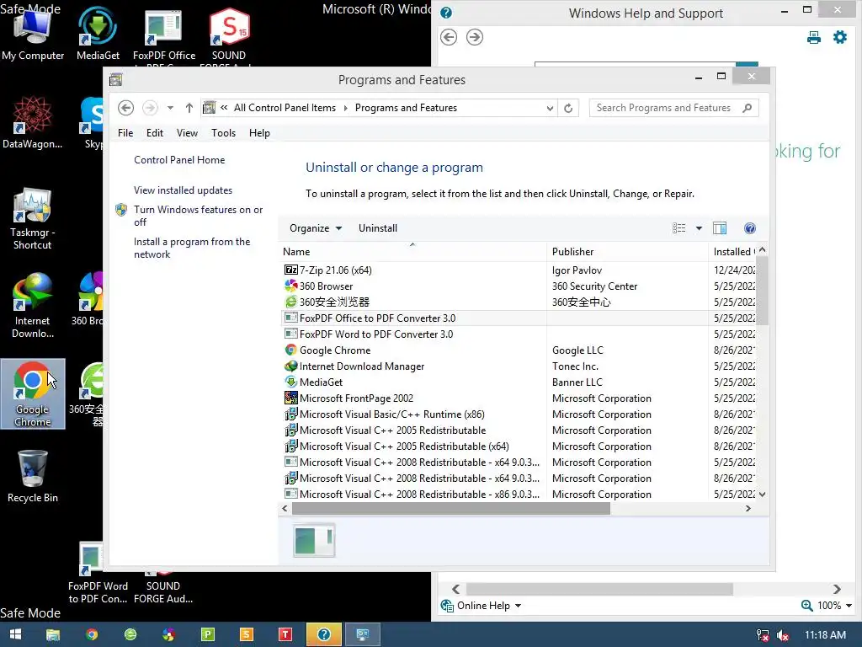Open the More view options arrow

pos(699,228)
